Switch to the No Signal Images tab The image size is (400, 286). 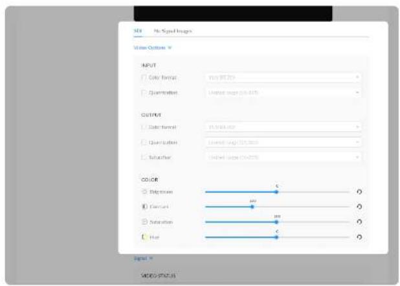(x=173, y=31)
